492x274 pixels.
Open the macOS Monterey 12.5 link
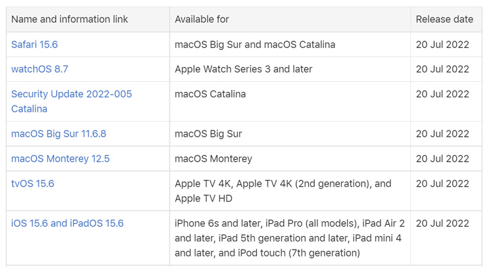tap(60, 159)
